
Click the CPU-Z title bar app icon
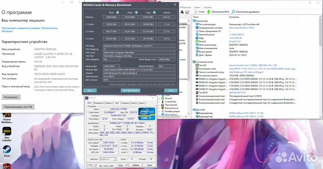click(87, 98)
